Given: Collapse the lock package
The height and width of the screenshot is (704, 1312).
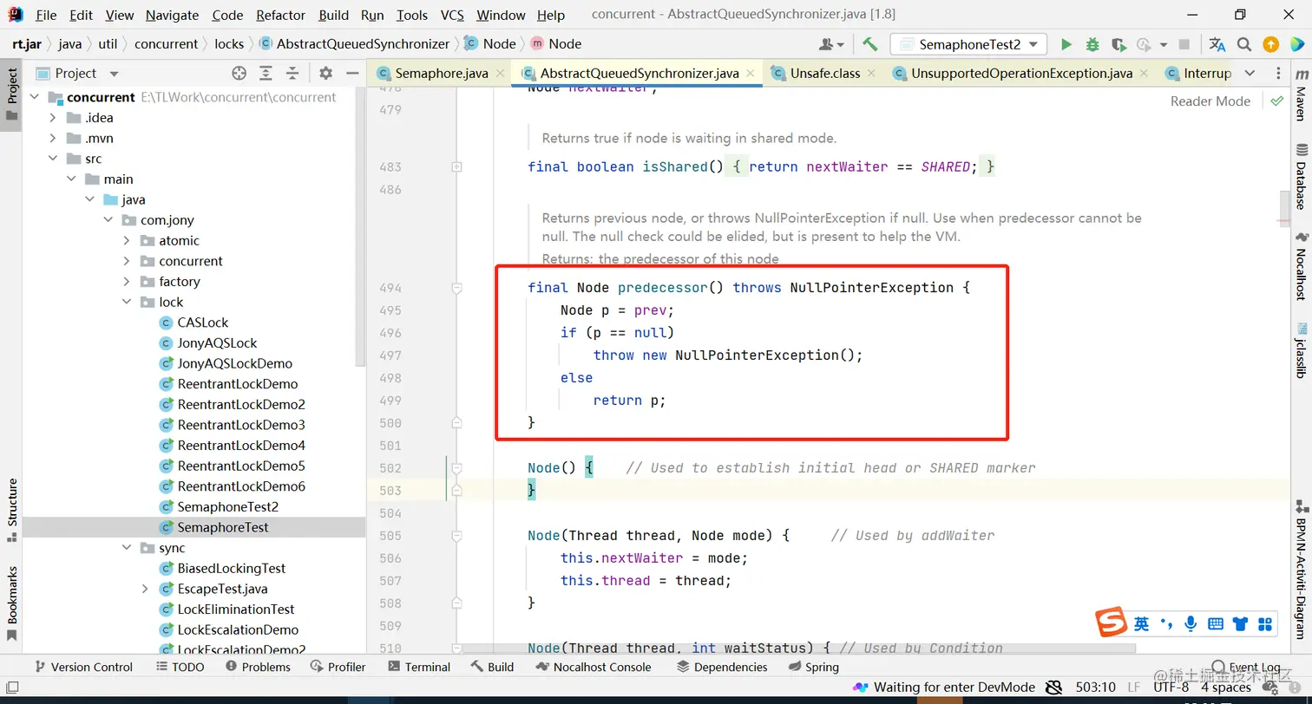Looking at the screenshot, I should coord(127,303).
